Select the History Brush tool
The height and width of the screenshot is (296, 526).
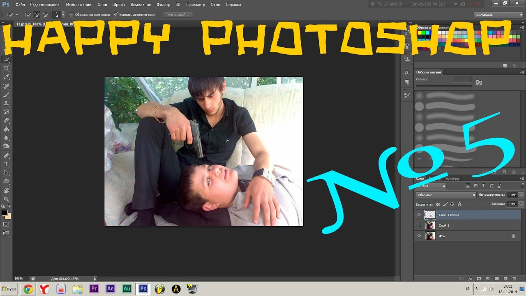click(7, 112)
